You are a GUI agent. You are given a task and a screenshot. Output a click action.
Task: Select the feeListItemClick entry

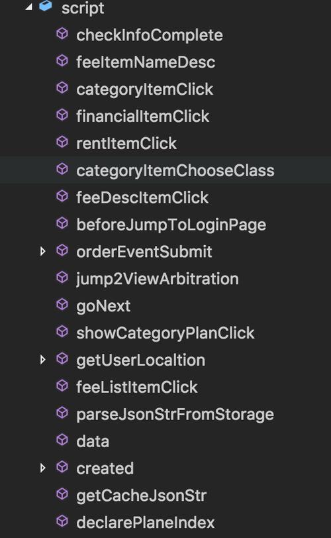[137, 388]
